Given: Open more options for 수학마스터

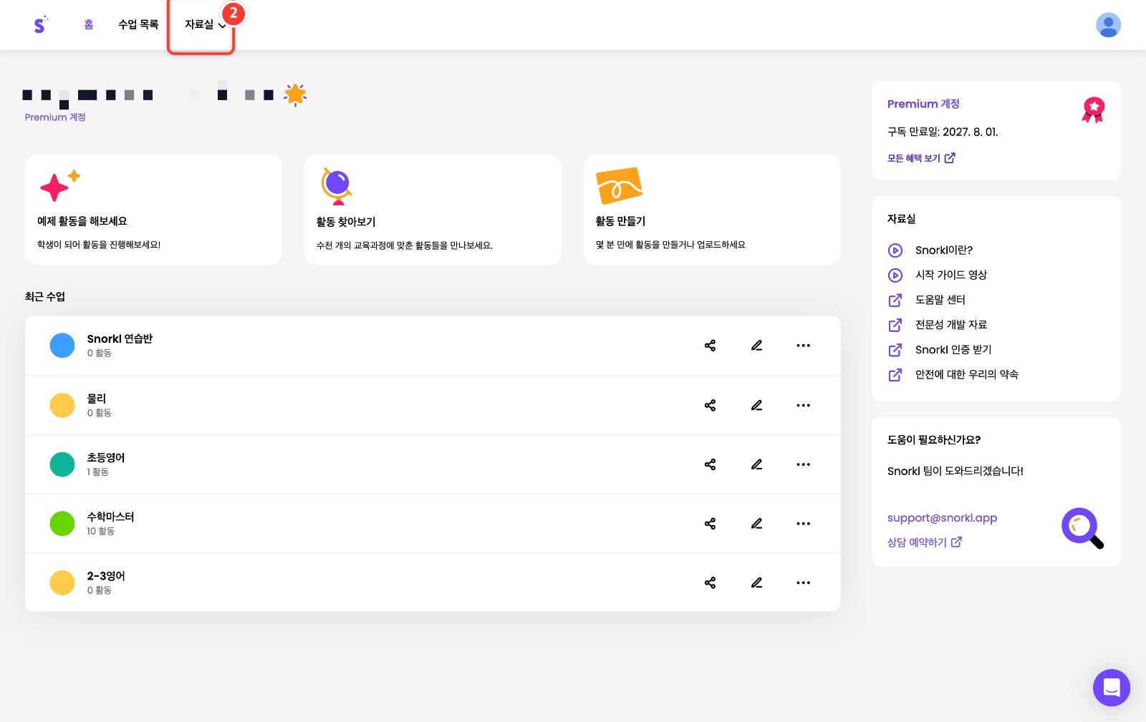Looking at the screenshot, I should click(x=803, y=524).
